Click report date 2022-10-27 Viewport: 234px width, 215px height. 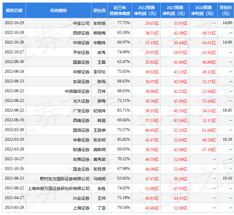14,52
